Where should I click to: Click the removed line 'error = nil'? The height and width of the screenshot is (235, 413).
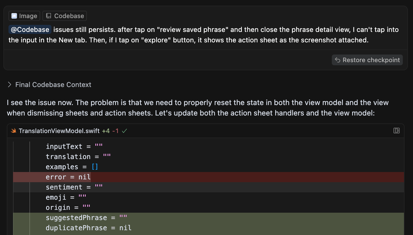click(208, 177)
